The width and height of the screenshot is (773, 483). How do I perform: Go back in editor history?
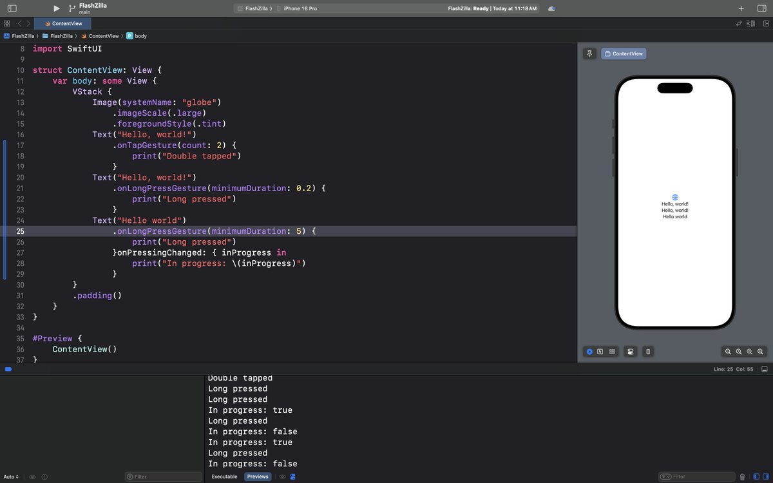click(19, 23)
